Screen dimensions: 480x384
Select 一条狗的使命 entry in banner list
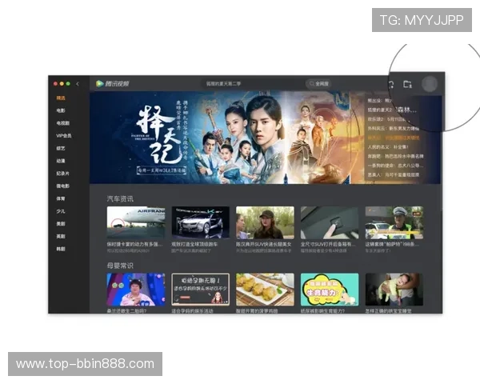[x=395, y=166]
